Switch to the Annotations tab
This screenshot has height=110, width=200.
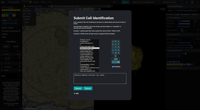[x=185, y=14]
